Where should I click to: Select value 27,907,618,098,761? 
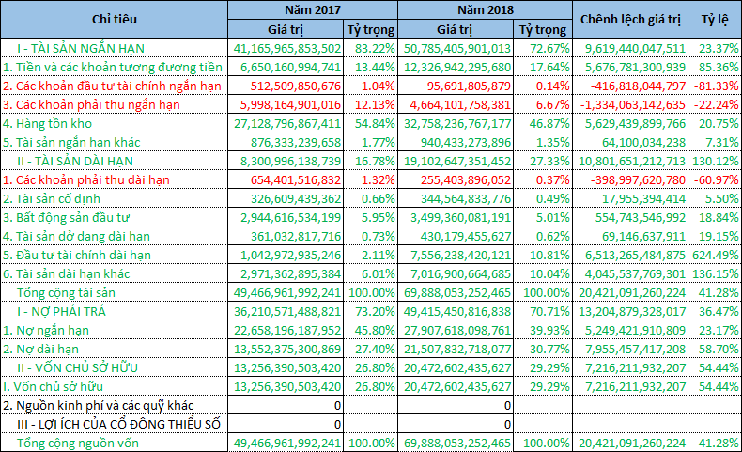(x=457, y=331)
